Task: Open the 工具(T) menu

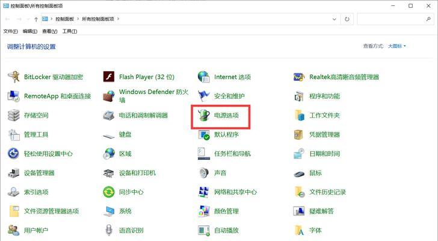Action: coord(70,31)
